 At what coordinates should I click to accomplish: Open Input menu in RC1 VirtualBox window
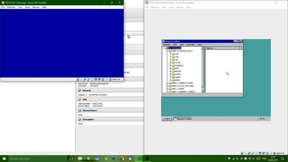27,7
